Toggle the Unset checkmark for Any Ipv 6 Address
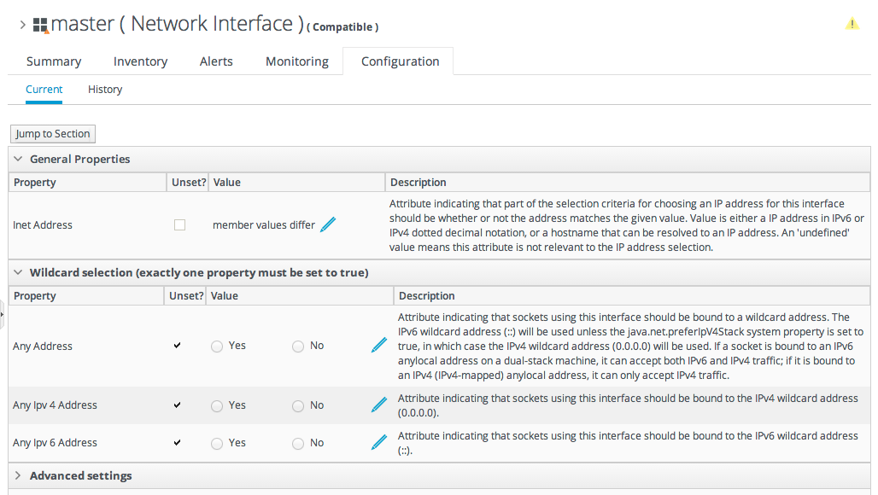This screenshot has height=495, width=878. pyautogui.click(x=178, y=443)
